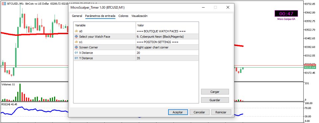Minimize the MicroScalper_Timer dialog
Viewport: 319px width, 123px height.
point(203,8)
